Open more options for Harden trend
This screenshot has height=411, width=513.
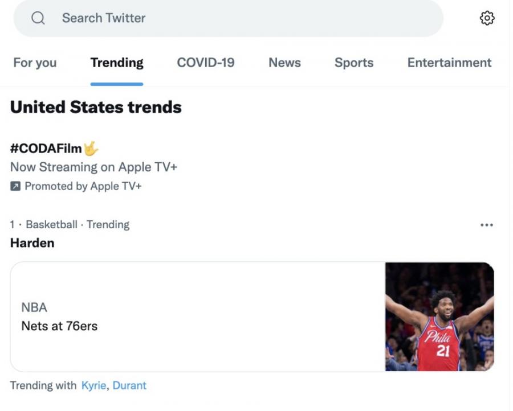coord(486,225)
